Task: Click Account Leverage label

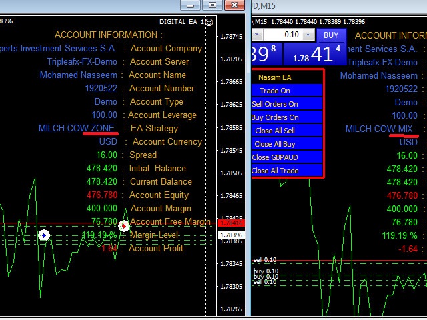Action: [162, 115]
